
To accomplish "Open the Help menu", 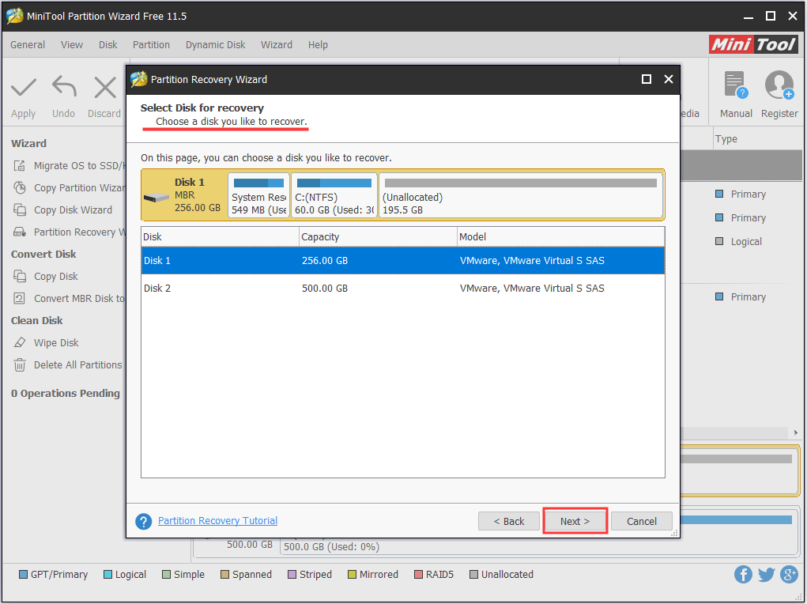I will 318,45.
